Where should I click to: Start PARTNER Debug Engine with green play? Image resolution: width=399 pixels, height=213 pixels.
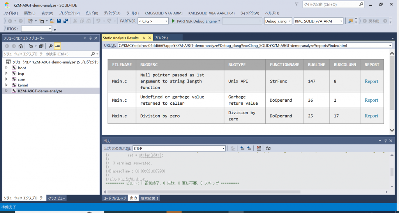tap(173, 21)
